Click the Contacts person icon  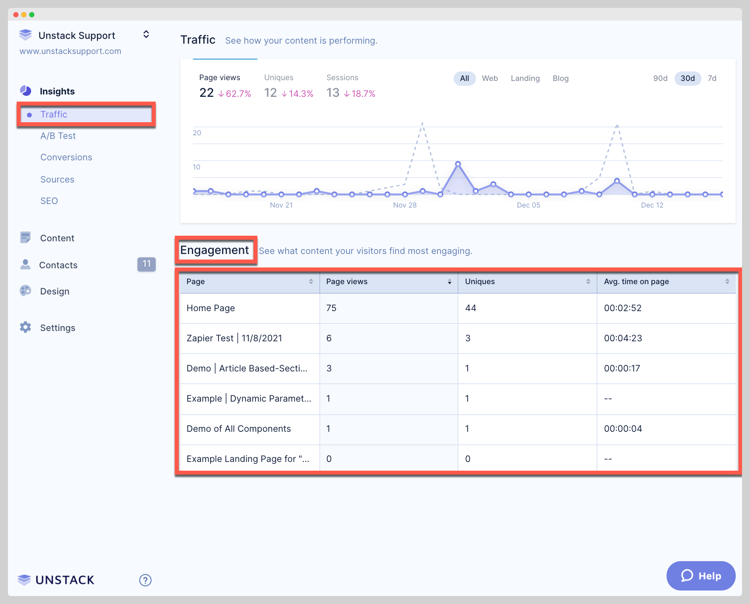tap(25, 265)
